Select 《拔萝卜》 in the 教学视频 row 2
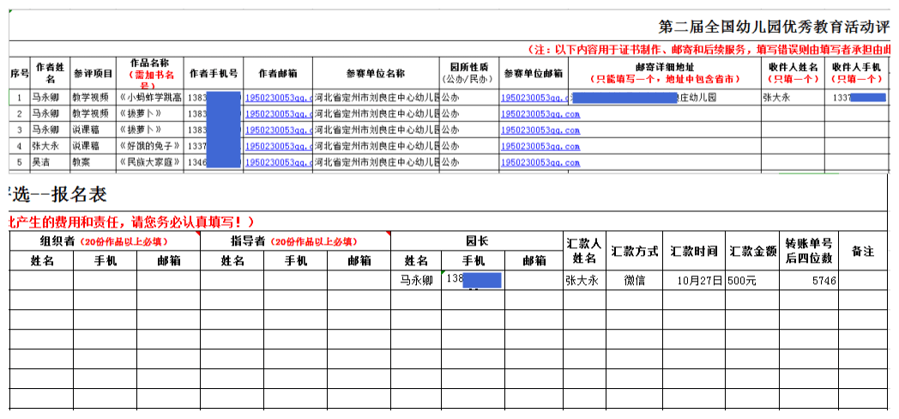 coord(150,113)
